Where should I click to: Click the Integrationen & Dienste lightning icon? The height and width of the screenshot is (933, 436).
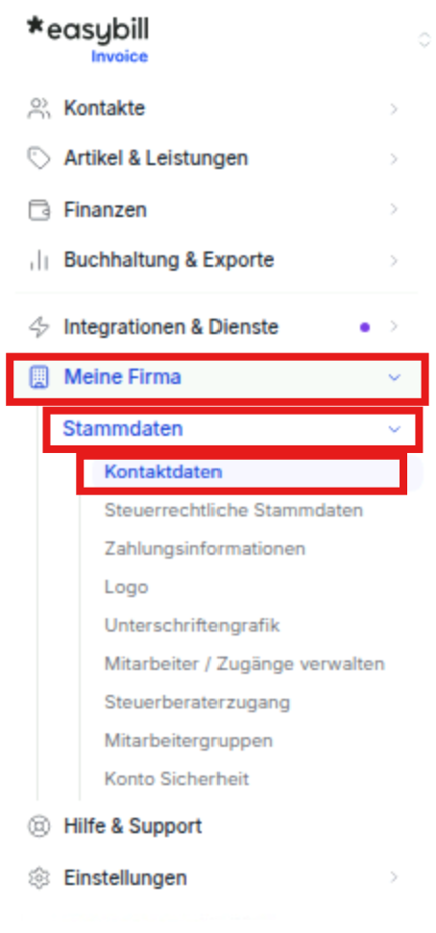pos(38,327)
